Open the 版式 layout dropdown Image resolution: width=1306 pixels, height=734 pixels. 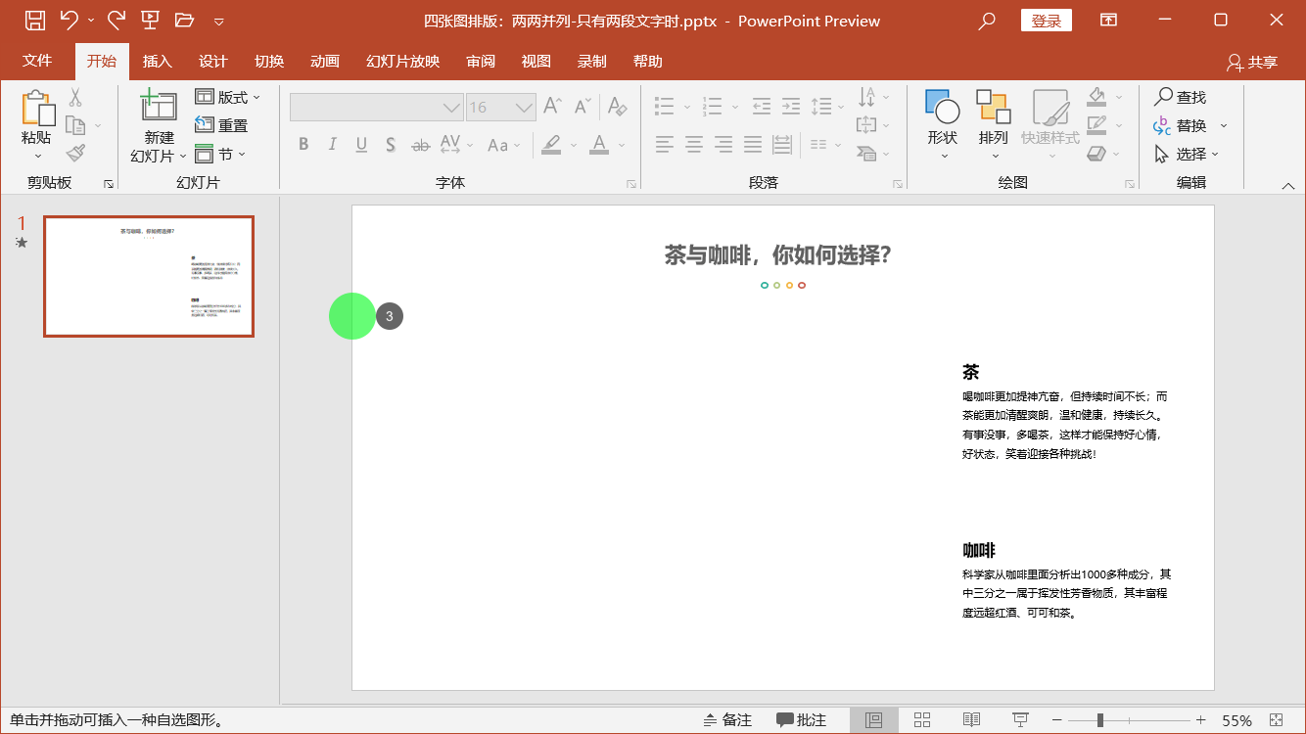tap(228, 97)
